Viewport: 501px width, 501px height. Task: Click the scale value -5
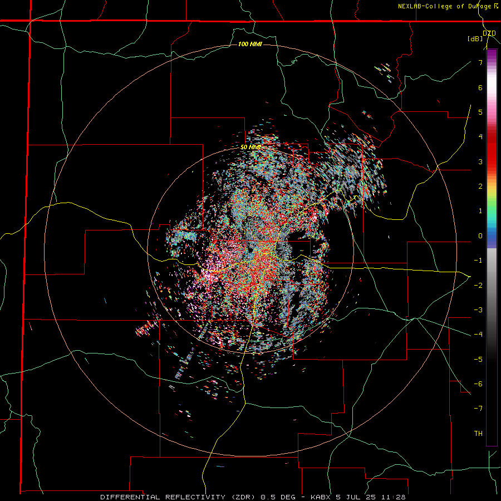coord(478,360)
